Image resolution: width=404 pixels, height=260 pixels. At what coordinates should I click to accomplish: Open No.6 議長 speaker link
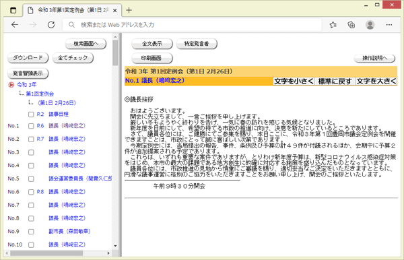click(x=67, y=192)
